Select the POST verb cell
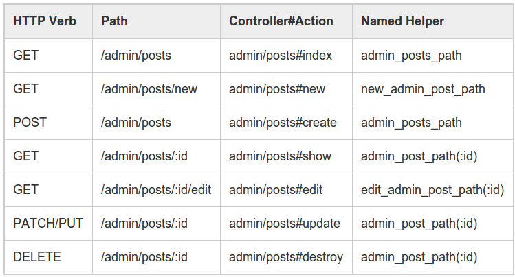Viewport: 515px width, 277px height. click(30, 123)
